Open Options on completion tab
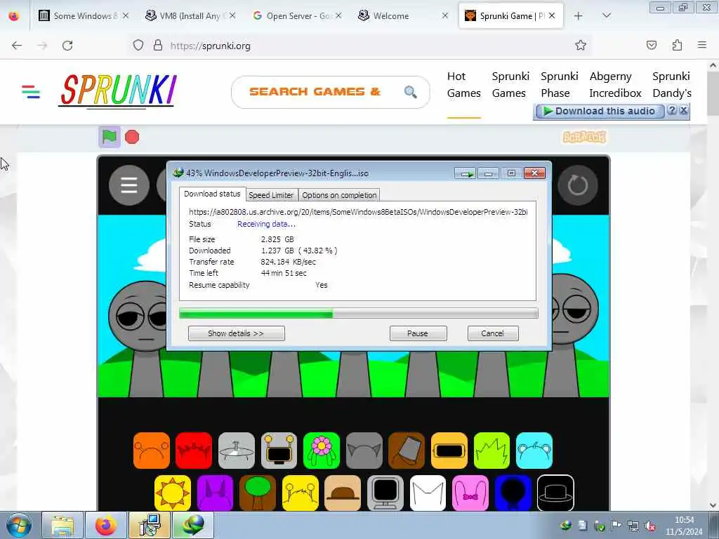Screen dimensions: 719x539 click(339, 195)
